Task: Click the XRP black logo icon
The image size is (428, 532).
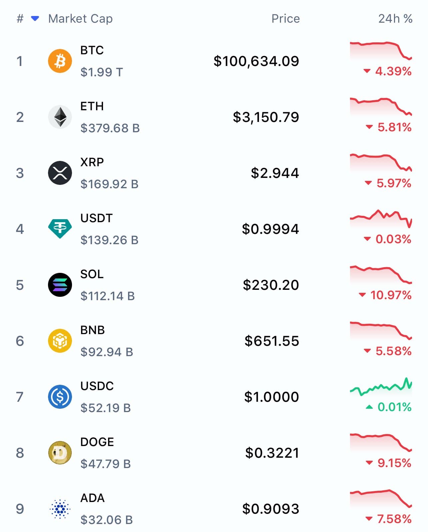Action: click(60, 173)
